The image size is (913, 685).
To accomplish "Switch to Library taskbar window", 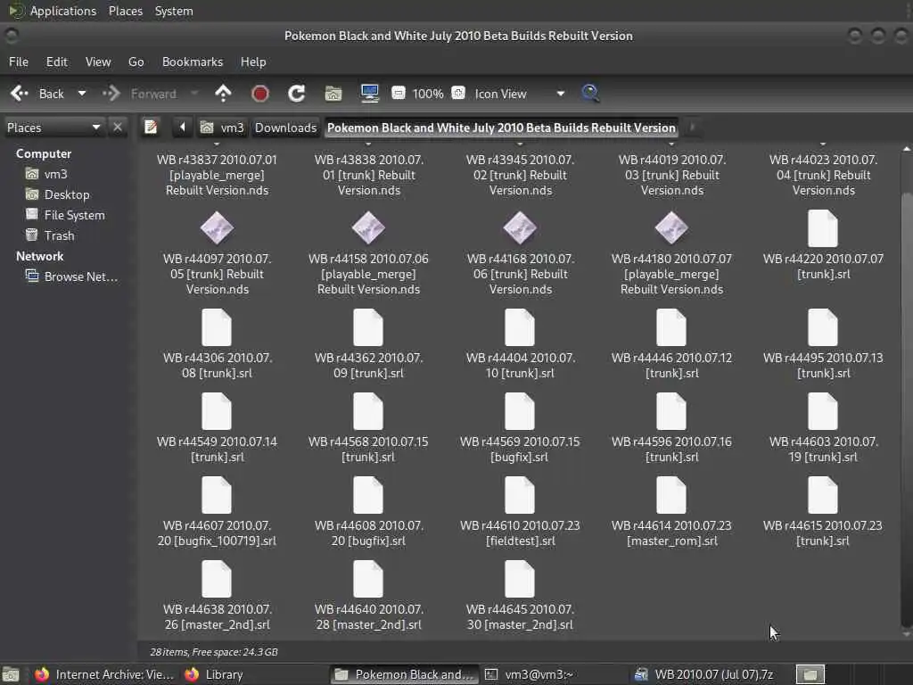I will (x=214, y=674).
